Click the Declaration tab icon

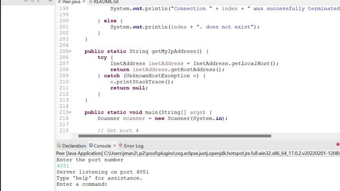[59, 145]
